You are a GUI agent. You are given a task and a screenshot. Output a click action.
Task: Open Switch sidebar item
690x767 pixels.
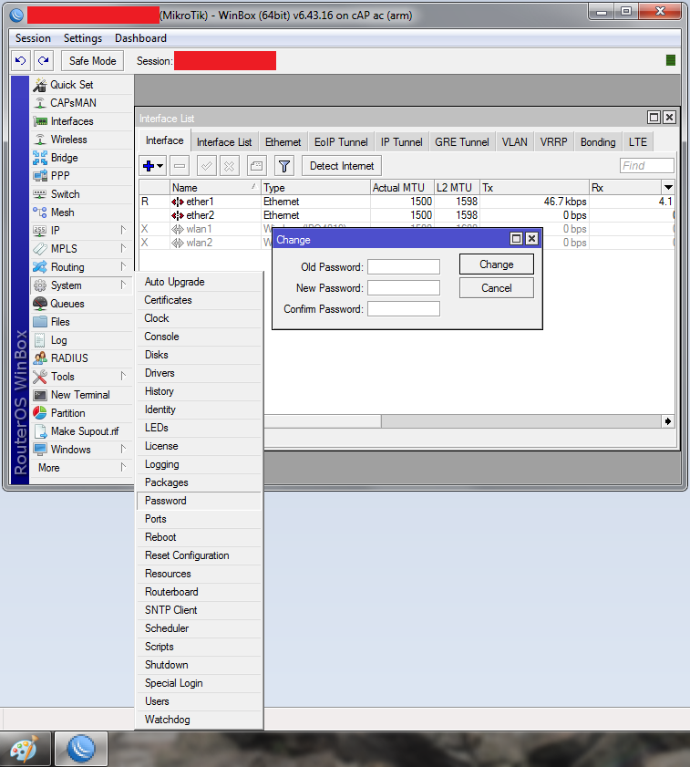[x=81, y=194]
